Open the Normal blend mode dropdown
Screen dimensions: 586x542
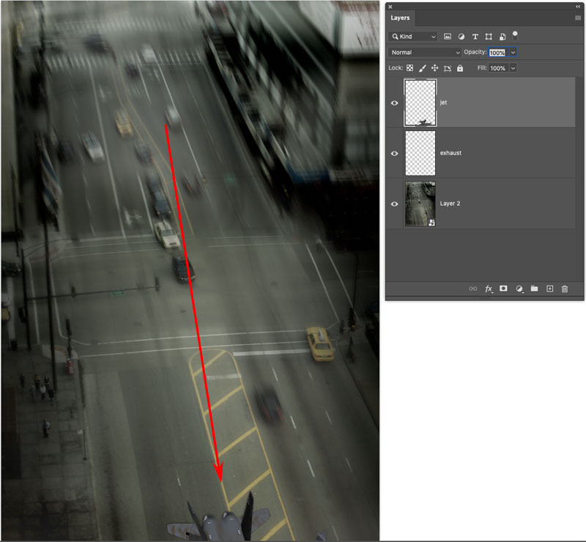coord(426,53)
